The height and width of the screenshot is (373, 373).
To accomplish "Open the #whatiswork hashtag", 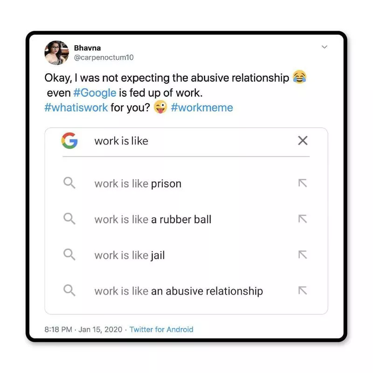I will click(x=76, y=108).
